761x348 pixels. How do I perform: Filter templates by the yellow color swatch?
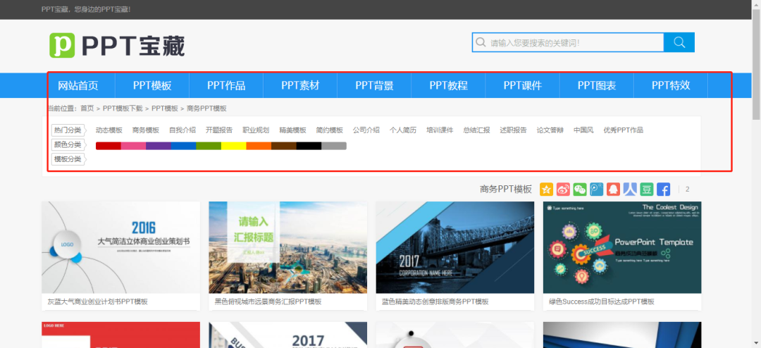pyautogui.click(x=233, y=146)
